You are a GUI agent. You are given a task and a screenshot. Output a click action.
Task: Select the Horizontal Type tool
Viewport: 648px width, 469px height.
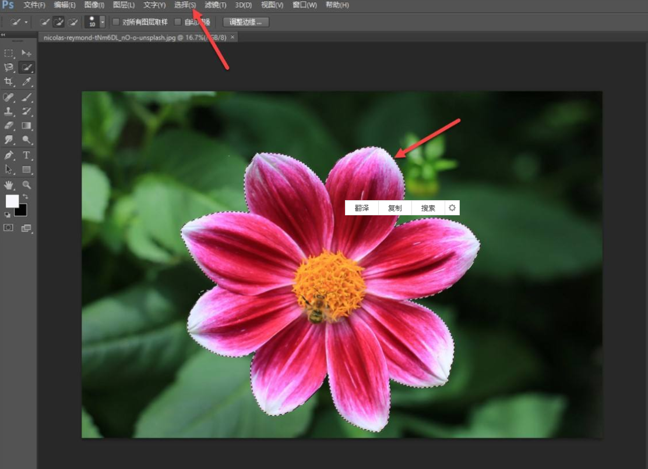click(x=26, y=155)
